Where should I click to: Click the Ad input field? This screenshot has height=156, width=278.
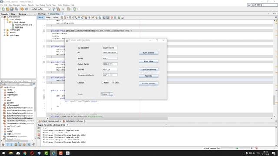point(110,52)
